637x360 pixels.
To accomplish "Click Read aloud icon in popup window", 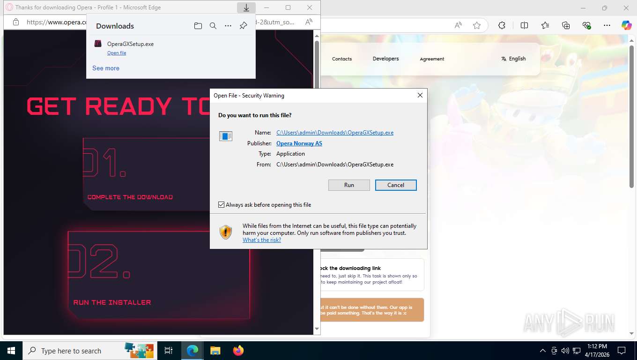I will [309, 22].
